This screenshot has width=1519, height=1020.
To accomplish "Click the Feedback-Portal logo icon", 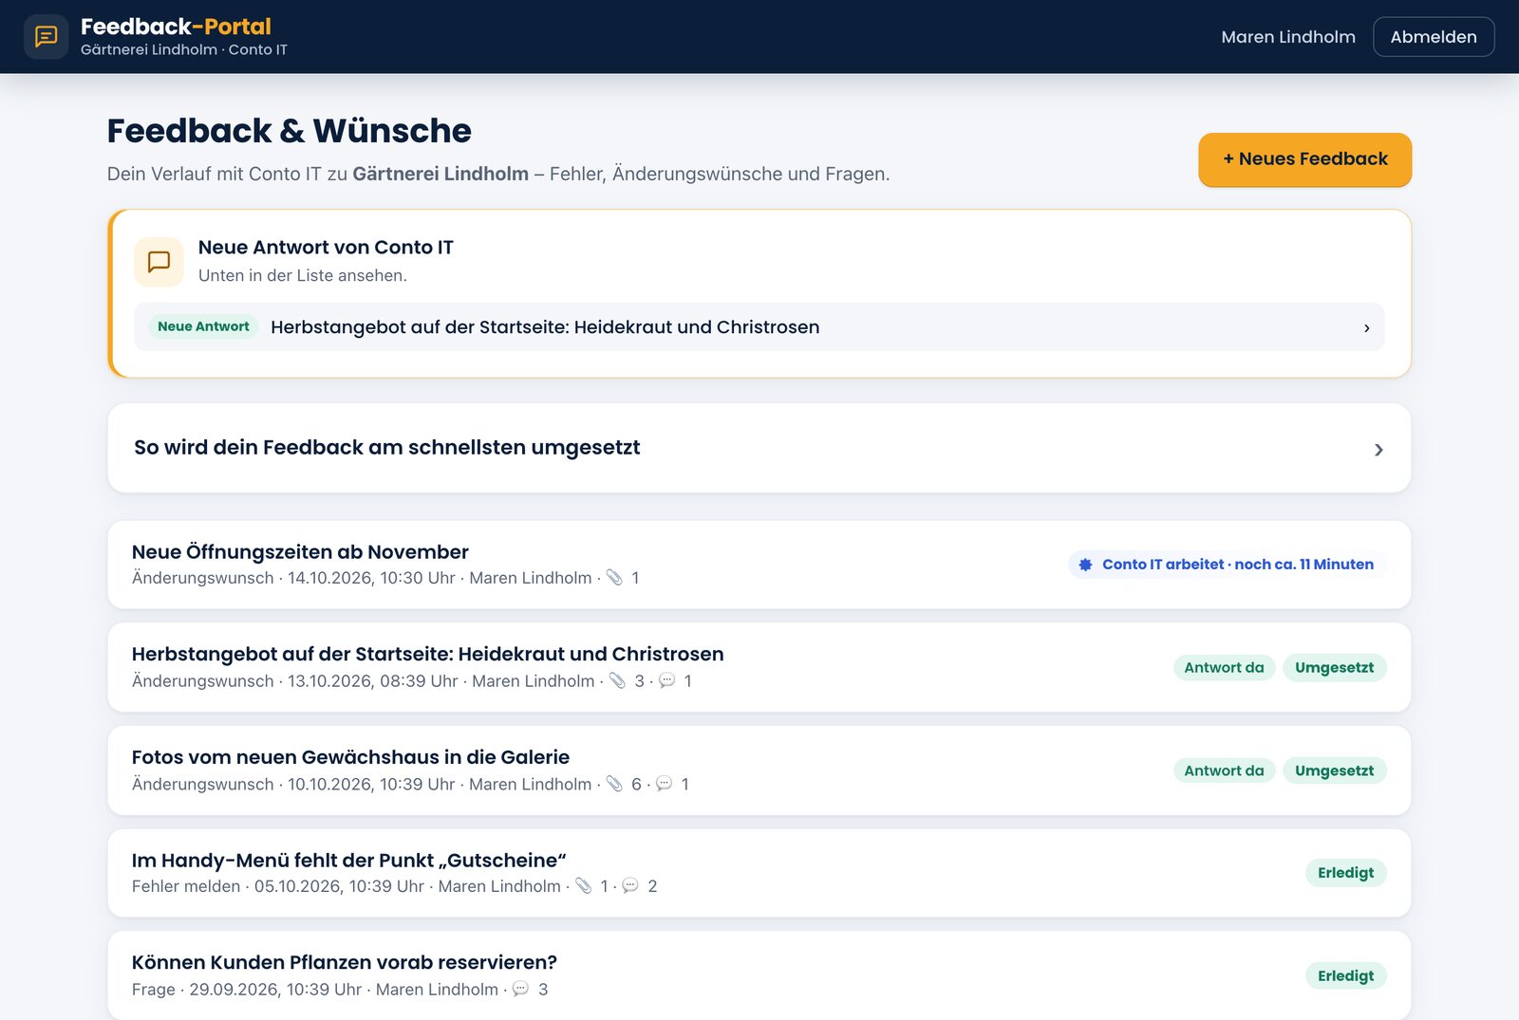I will point(46,37).
